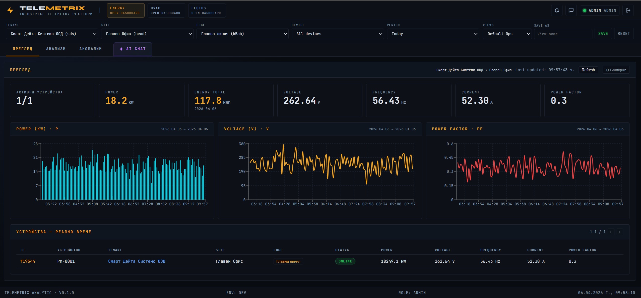Viewport: 641px width, 298px height.
Task: Click the green status dot next to ADMIN
Action: point(585,10)
